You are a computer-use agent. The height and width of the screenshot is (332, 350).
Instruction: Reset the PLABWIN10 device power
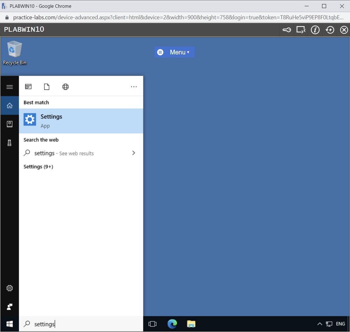330,30
